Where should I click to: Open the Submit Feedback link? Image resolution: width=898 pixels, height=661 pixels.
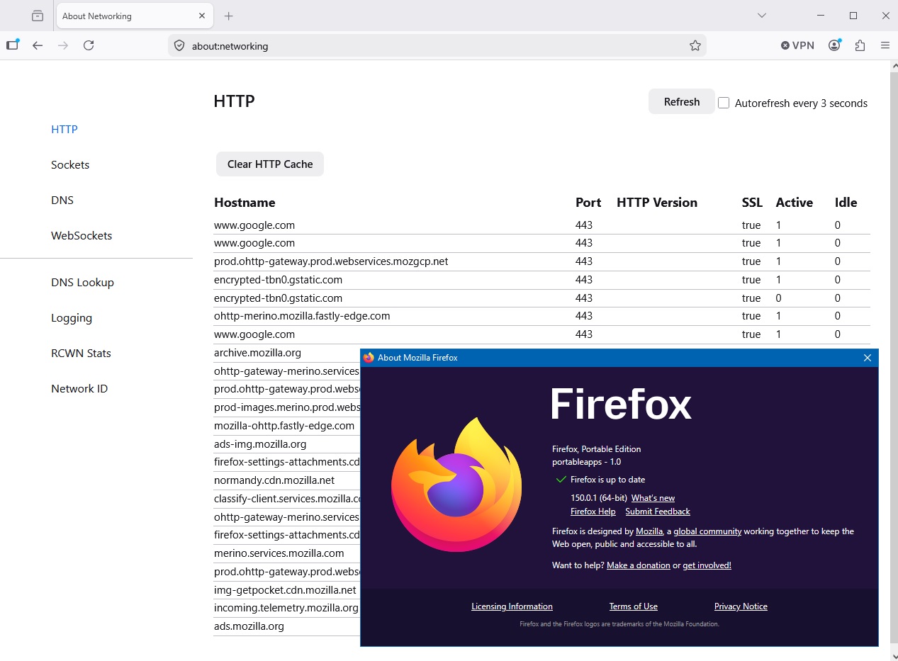coord(658,512)
